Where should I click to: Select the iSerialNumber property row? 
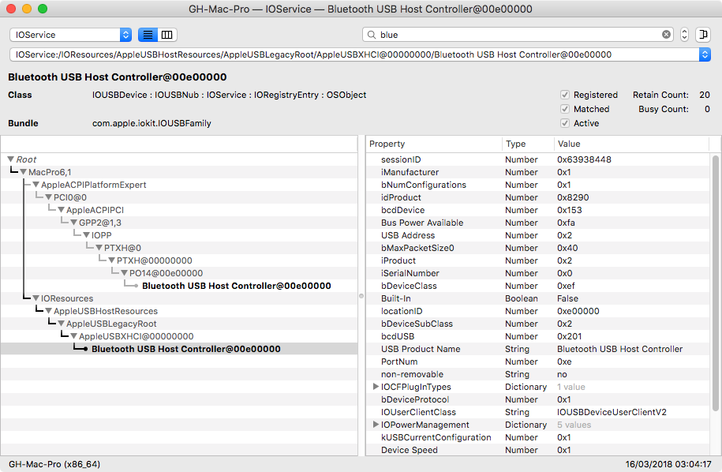click(538, 273)
